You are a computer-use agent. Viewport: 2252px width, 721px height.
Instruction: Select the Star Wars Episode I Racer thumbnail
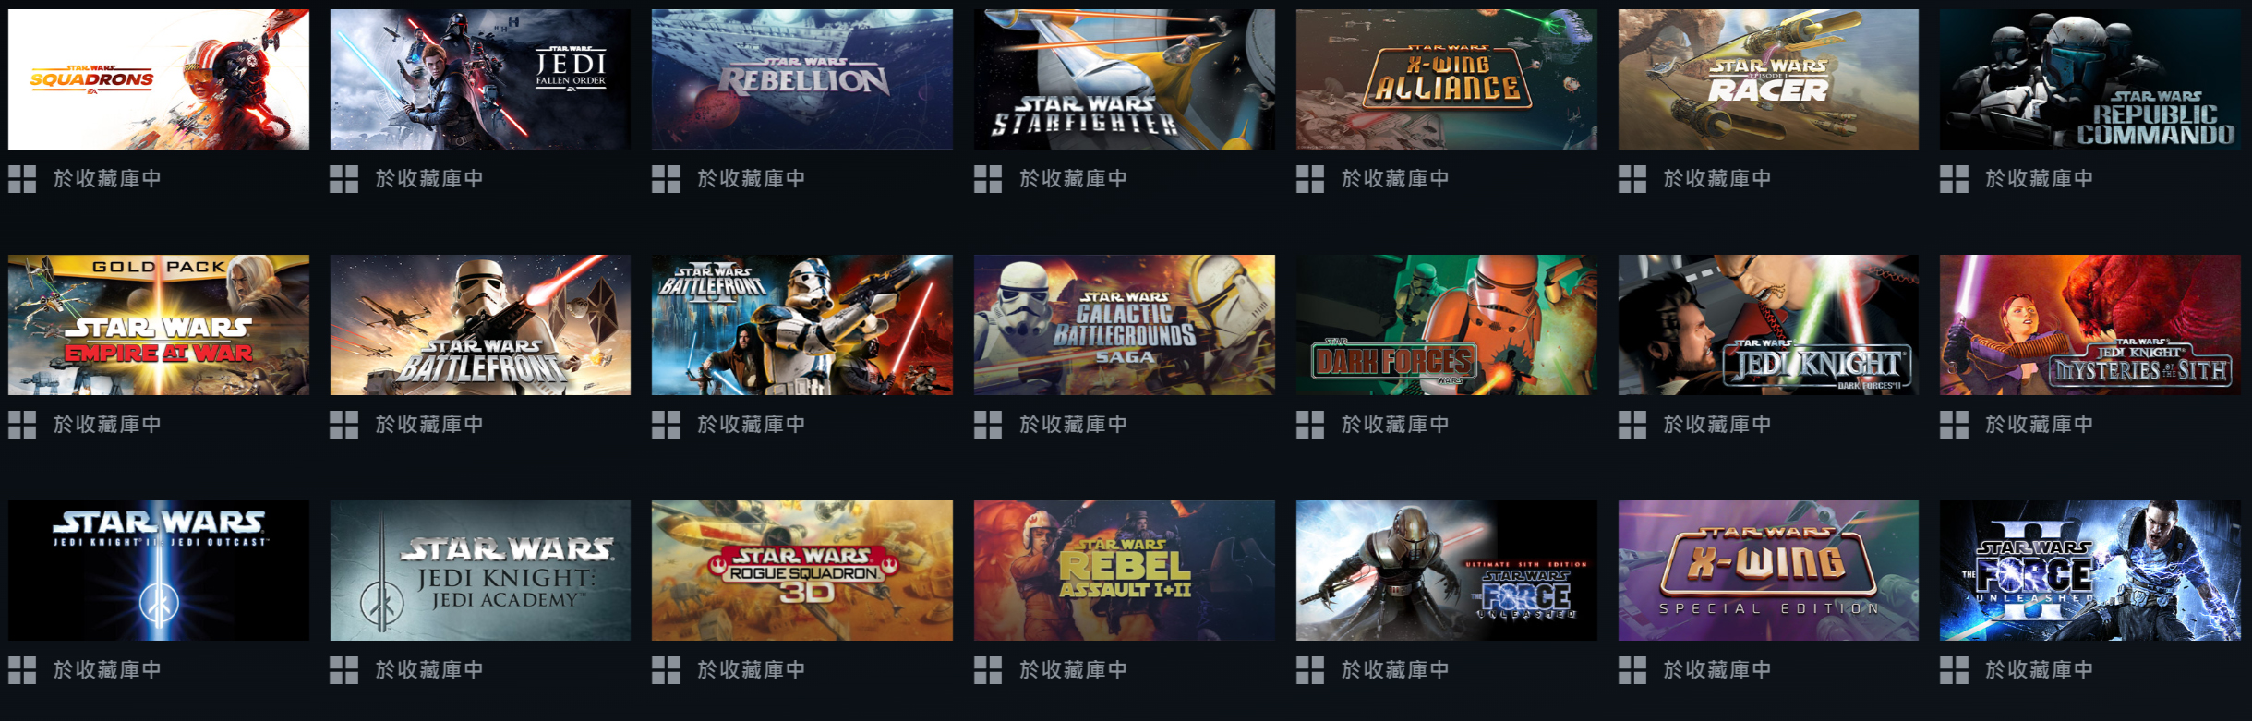coord(1768,79)
